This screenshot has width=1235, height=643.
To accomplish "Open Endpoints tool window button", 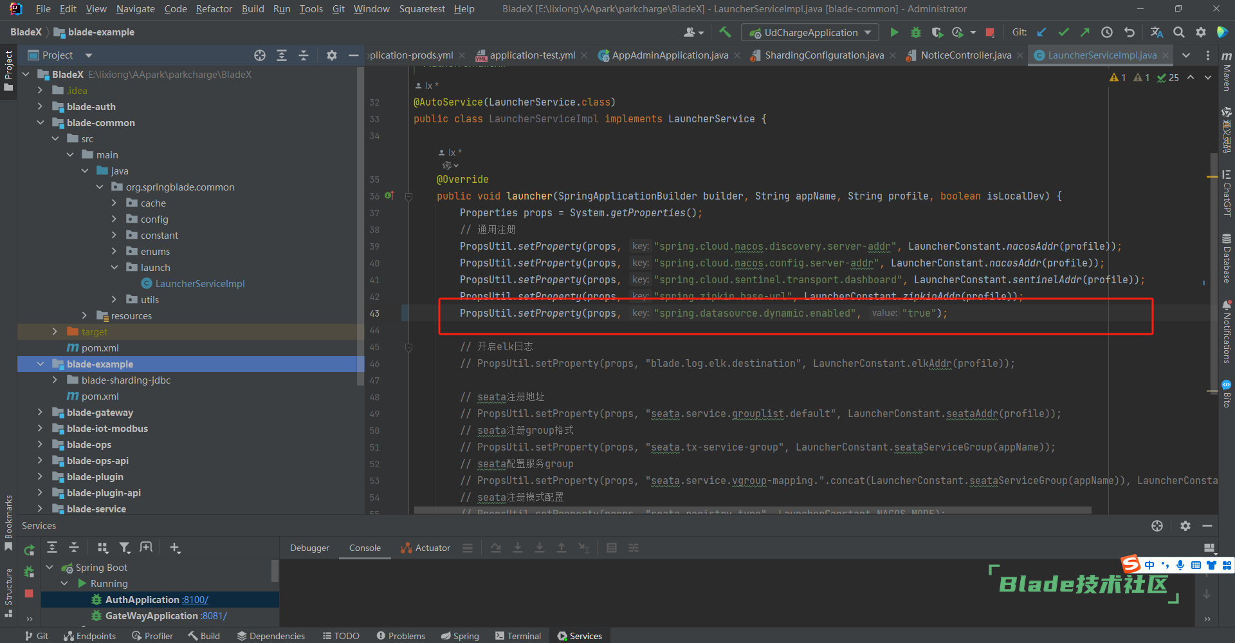I will [x=89, y=636].
